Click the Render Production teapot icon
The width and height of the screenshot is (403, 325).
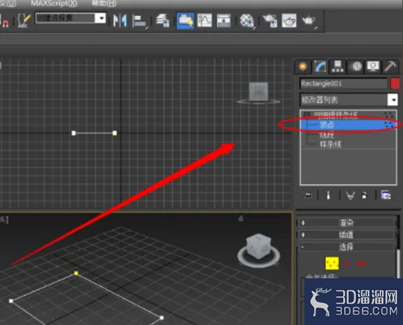click(309, 20)
